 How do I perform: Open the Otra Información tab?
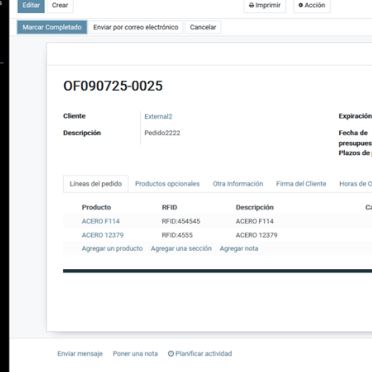pyautogui.click(x=238, y=184)
